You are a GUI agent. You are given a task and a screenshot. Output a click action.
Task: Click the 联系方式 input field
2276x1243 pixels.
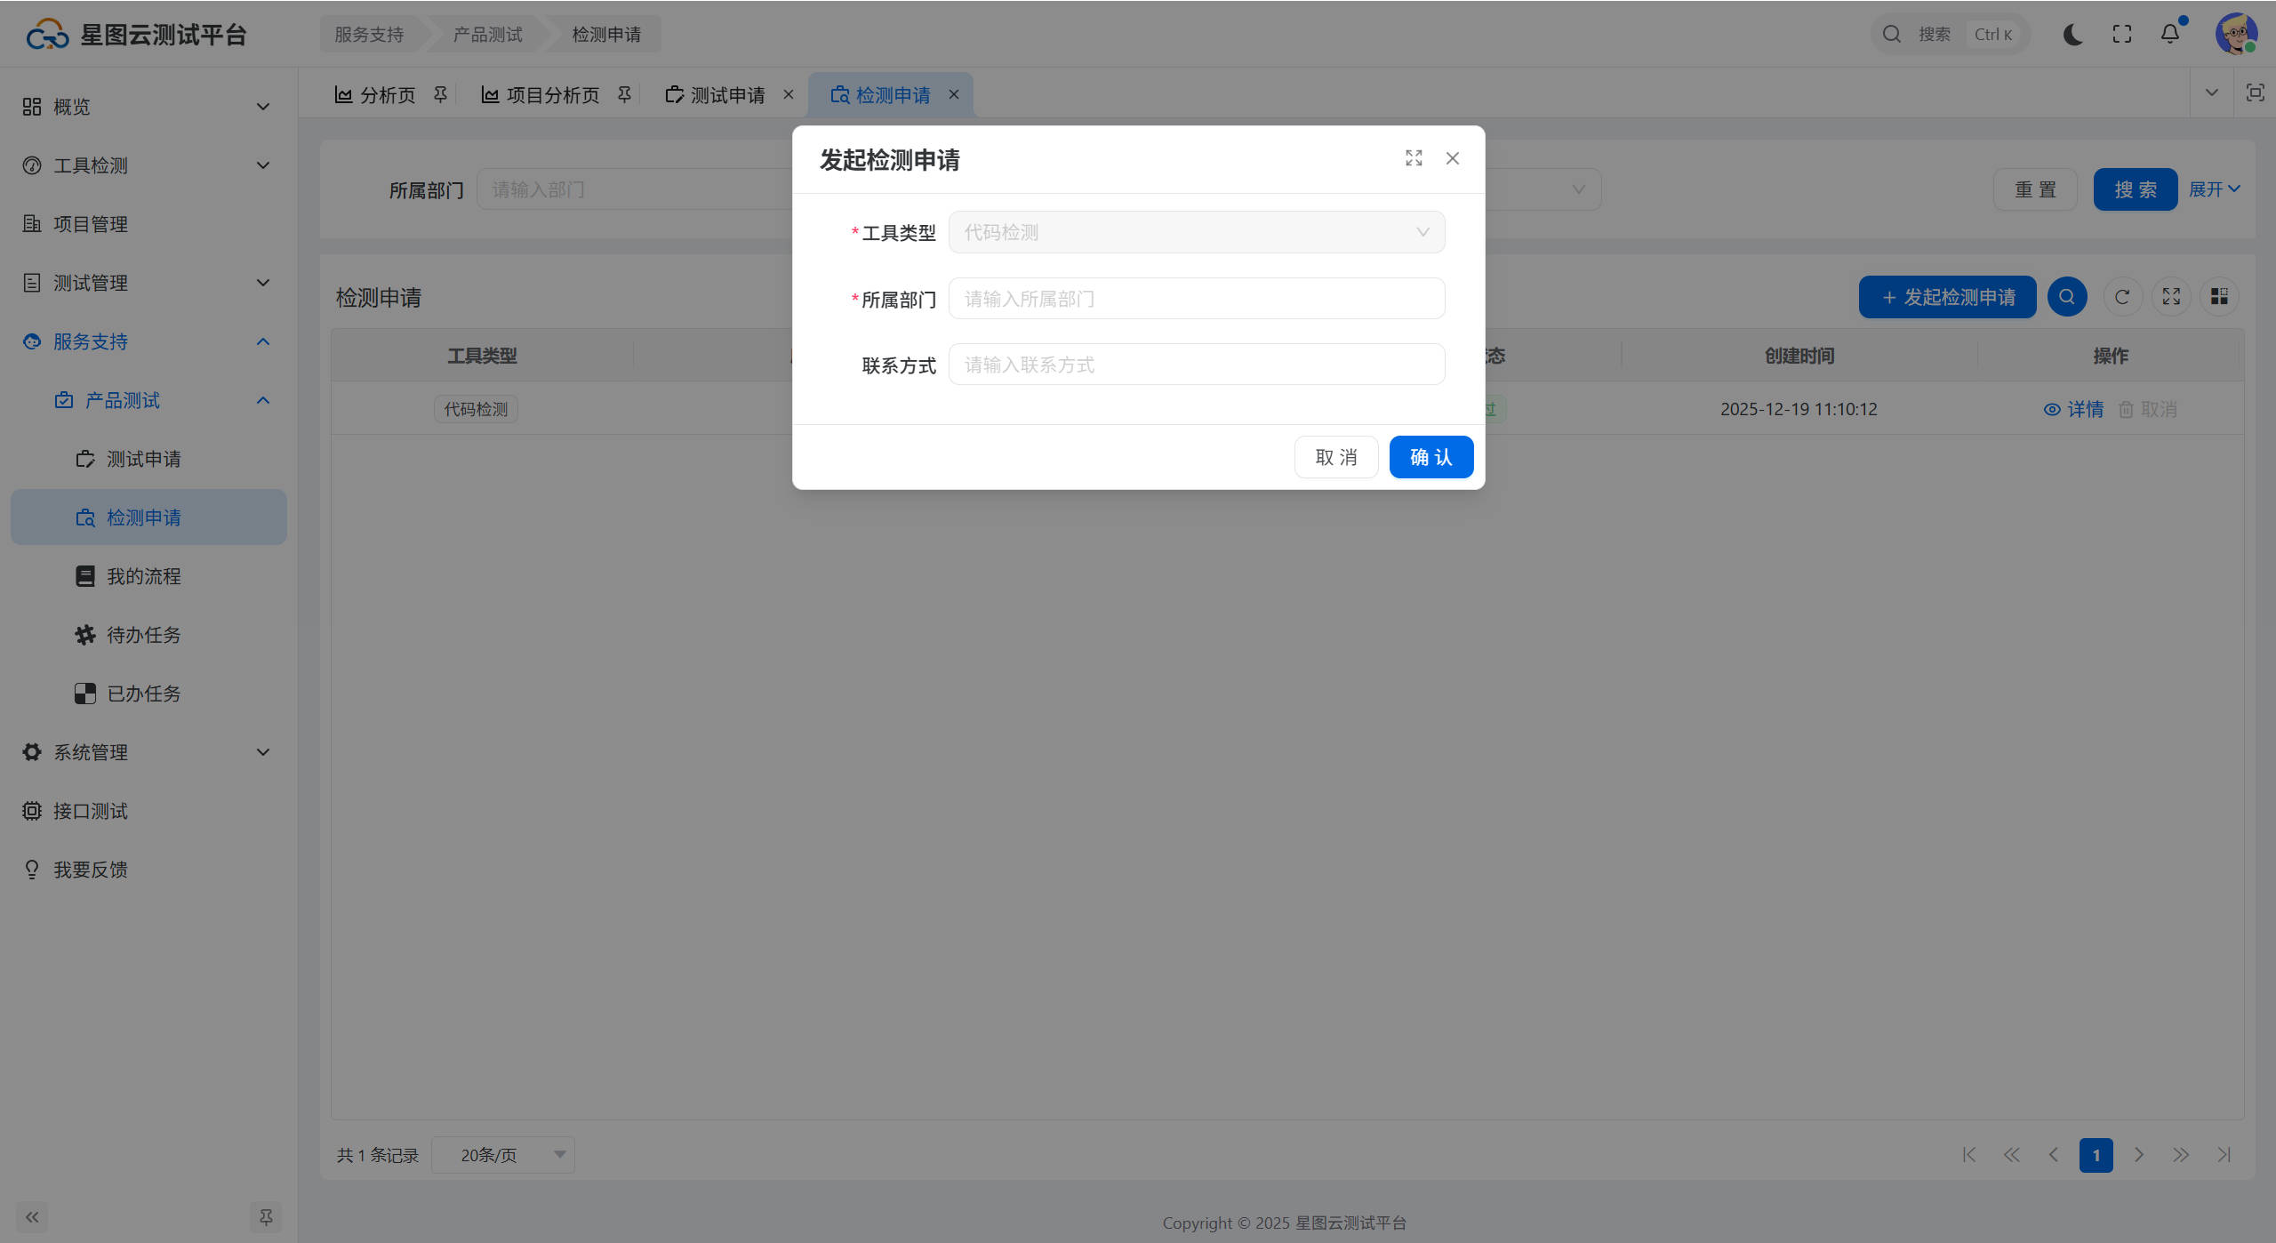pyautogui.click(x=1196, y=365)
